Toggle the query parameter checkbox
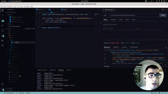168x94 pixels. tap(104, 28)
